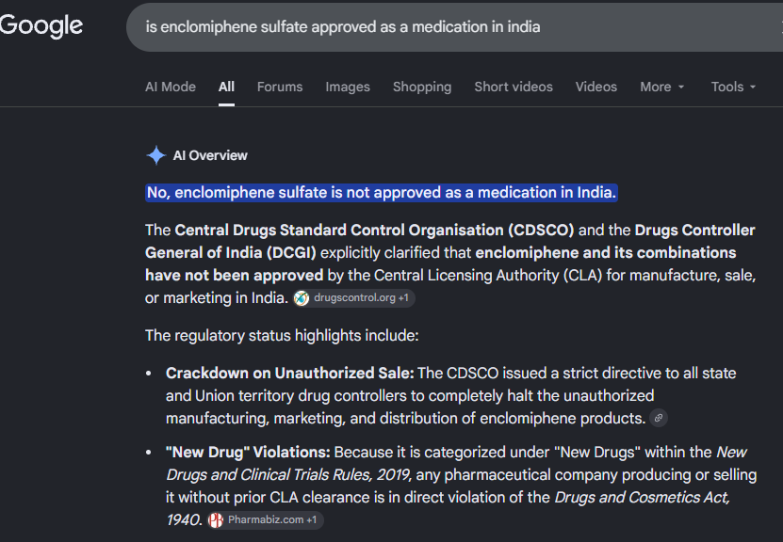This screenshot has height=542, width=783.
Task: Open the Images tab
Action: (348, 87)
